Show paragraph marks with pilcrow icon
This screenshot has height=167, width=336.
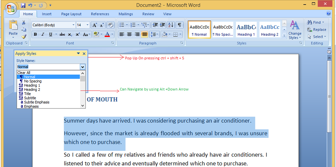[x=180, y=25]
